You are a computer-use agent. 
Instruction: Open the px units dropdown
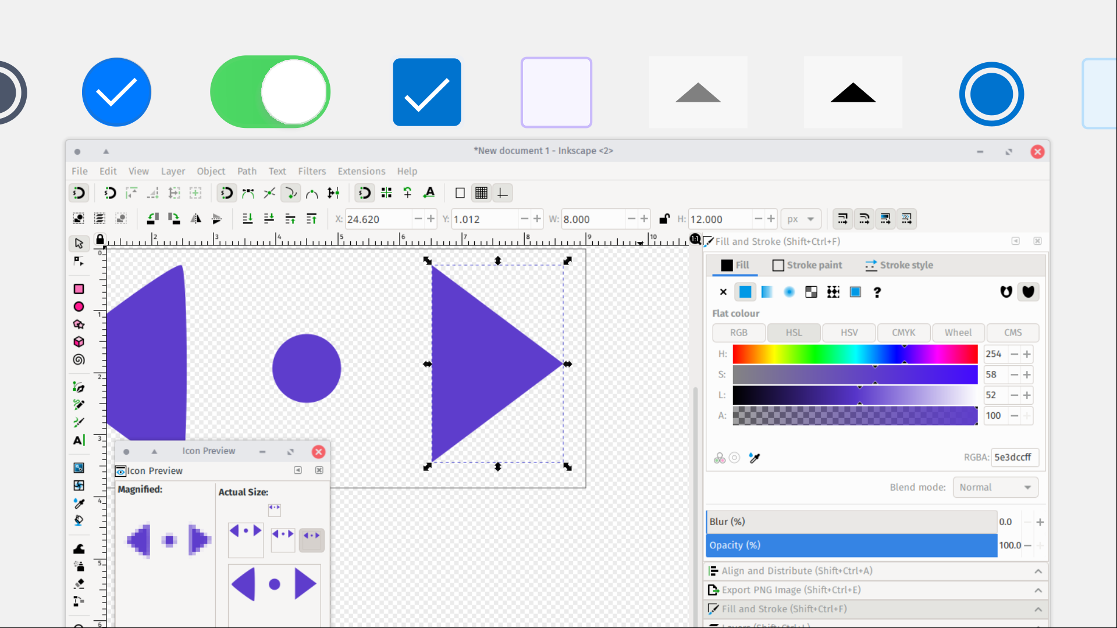click(801, 219)
